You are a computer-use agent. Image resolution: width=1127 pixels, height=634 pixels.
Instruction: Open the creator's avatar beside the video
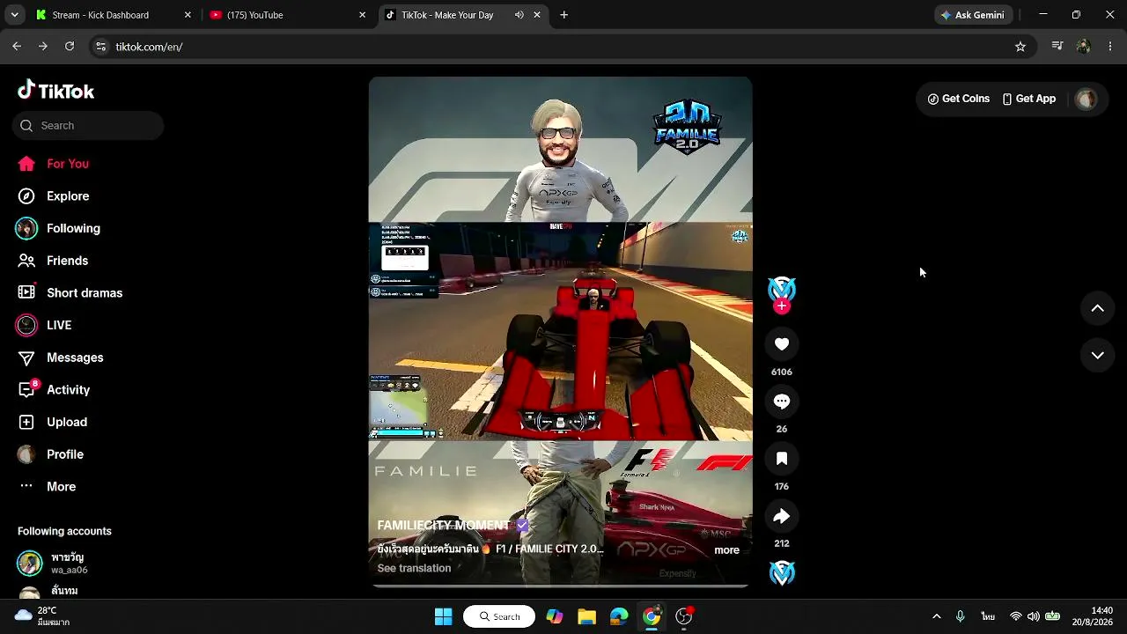coord(782,289)
